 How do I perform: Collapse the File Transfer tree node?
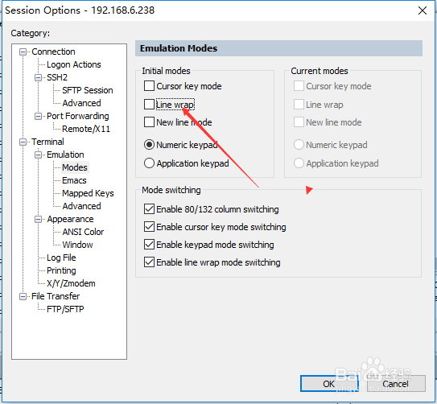pyautogui.click(x=23, y=296)
